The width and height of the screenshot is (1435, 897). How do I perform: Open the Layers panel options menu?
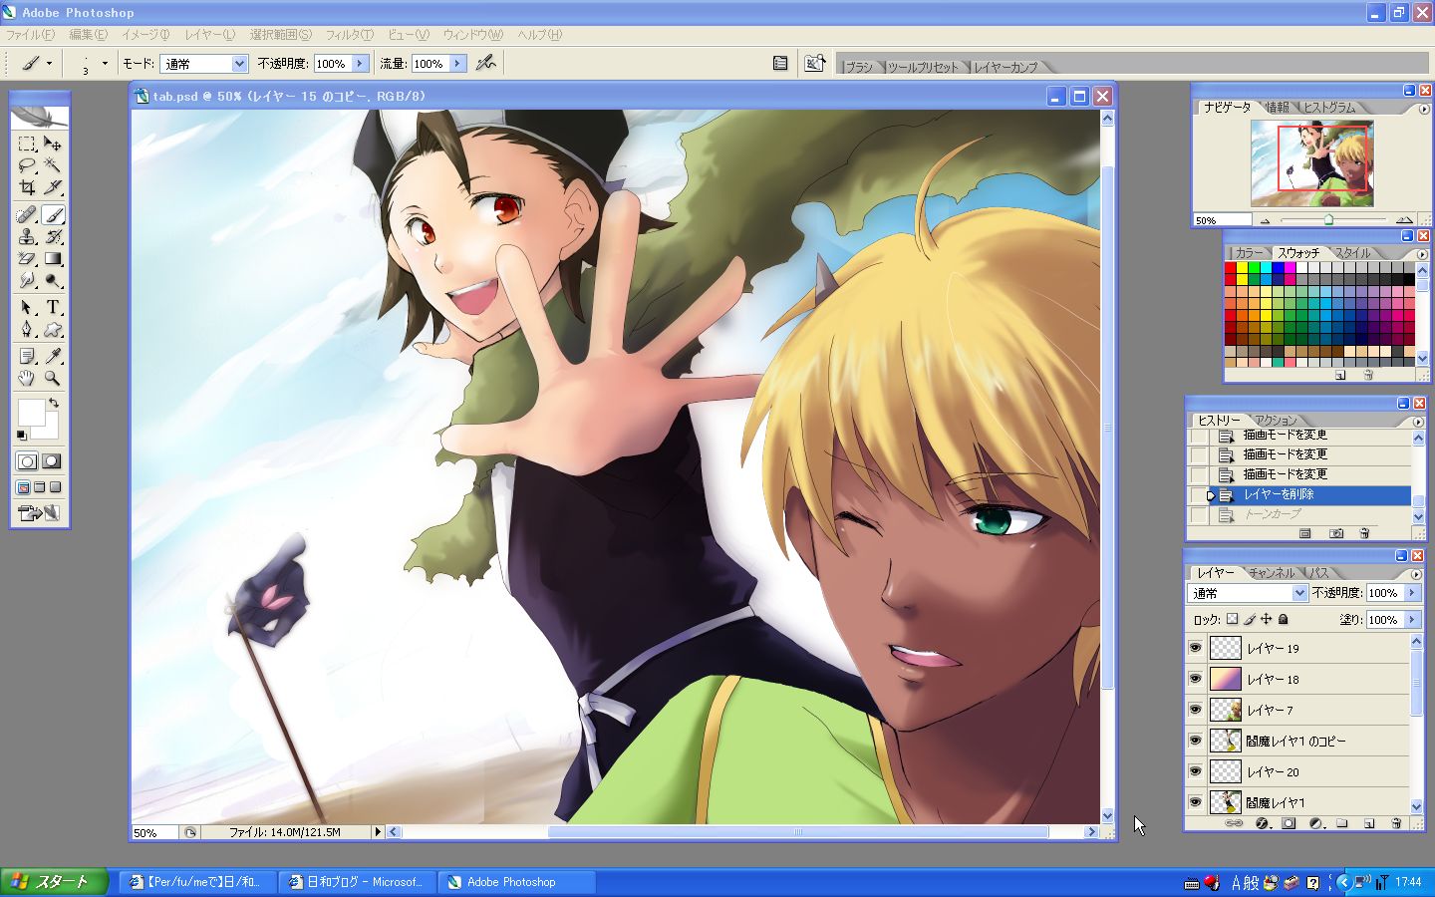point(1416,574)
